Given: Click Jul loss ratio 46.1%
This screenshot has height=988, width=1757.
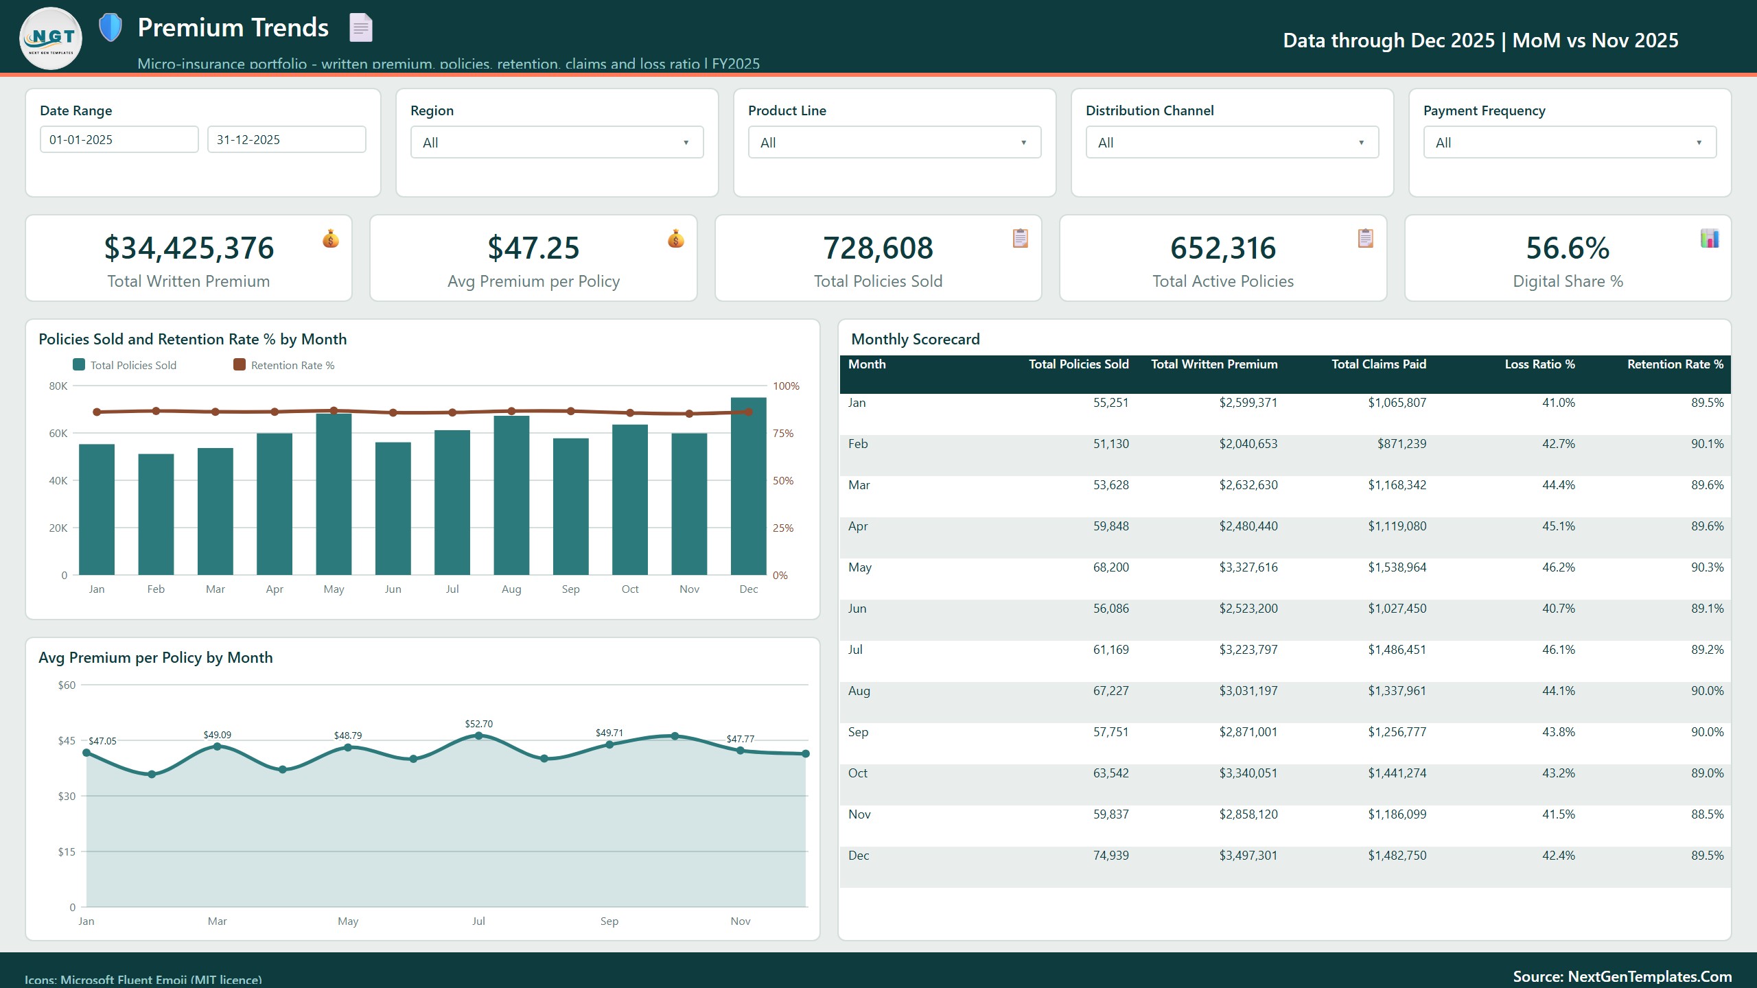Looking at the screenshot, I should coord(1559,650).
